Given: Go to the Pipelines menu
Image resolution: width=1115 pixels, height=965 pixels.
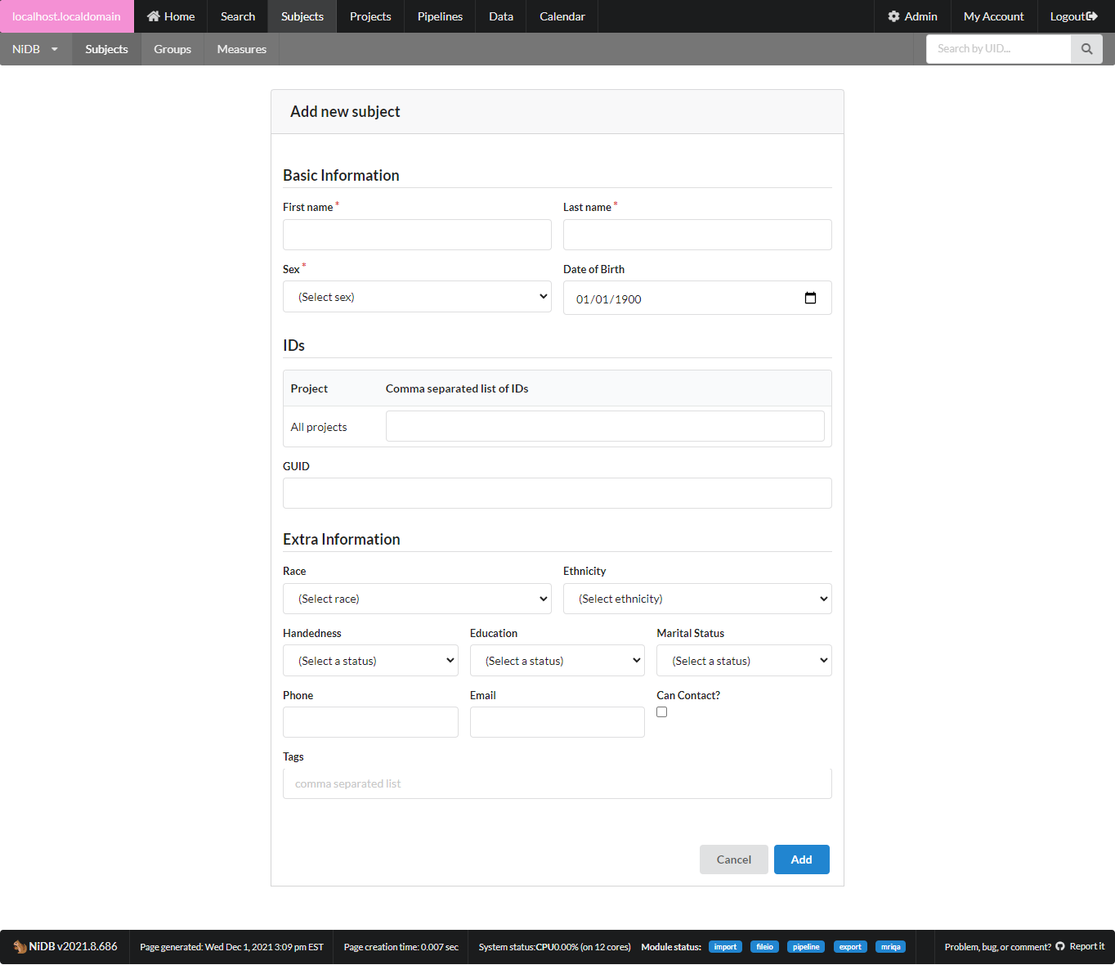Looking at the screenshot, I should (x=440, y=16).
